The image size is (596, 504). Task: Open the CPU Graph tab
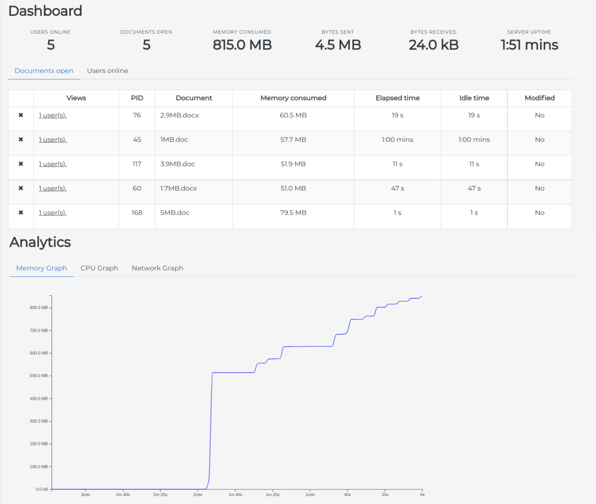pyautogui.click(x=99, y=268)
